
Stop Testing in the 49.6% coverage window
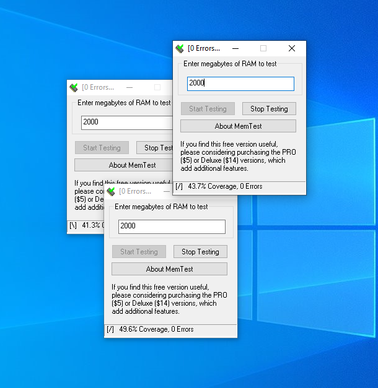(x=200, y=252)
